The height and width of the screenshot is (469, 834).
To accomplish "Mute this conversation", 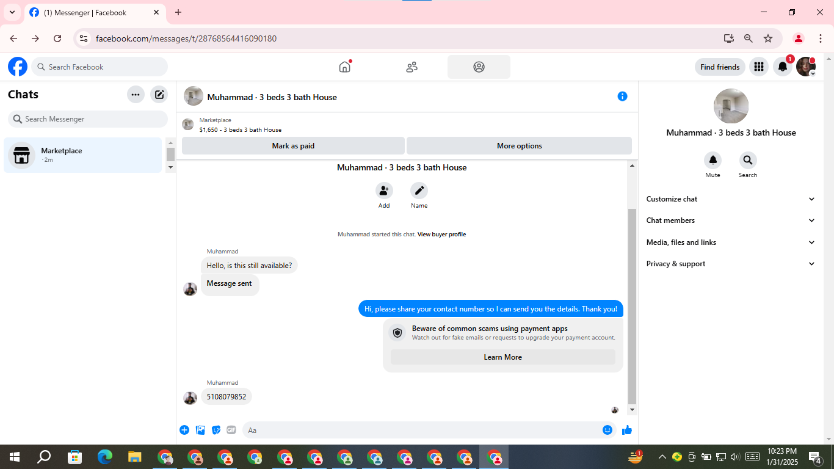I will tap(713, 161).
